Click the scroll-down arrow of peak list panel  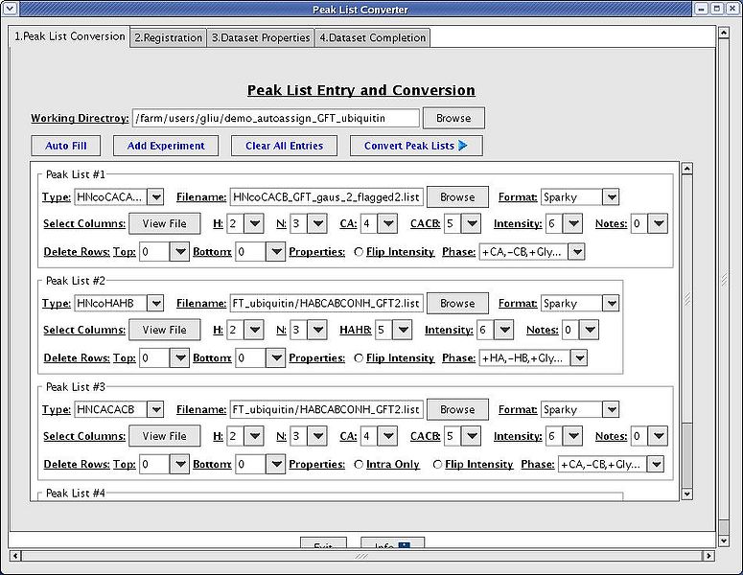point(686,494)
